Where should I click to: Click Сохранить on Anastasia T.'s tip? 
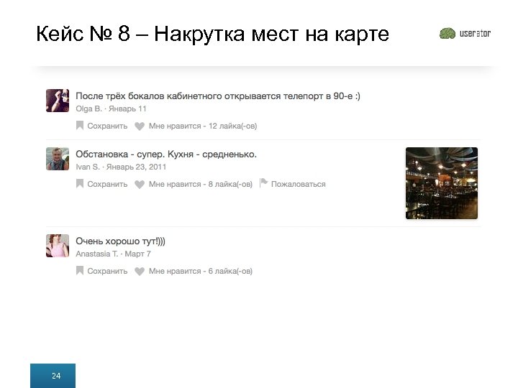(107, 271)
